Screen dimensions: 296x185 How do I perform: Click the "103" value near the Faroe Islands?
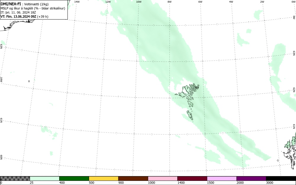tap(197, 87)
